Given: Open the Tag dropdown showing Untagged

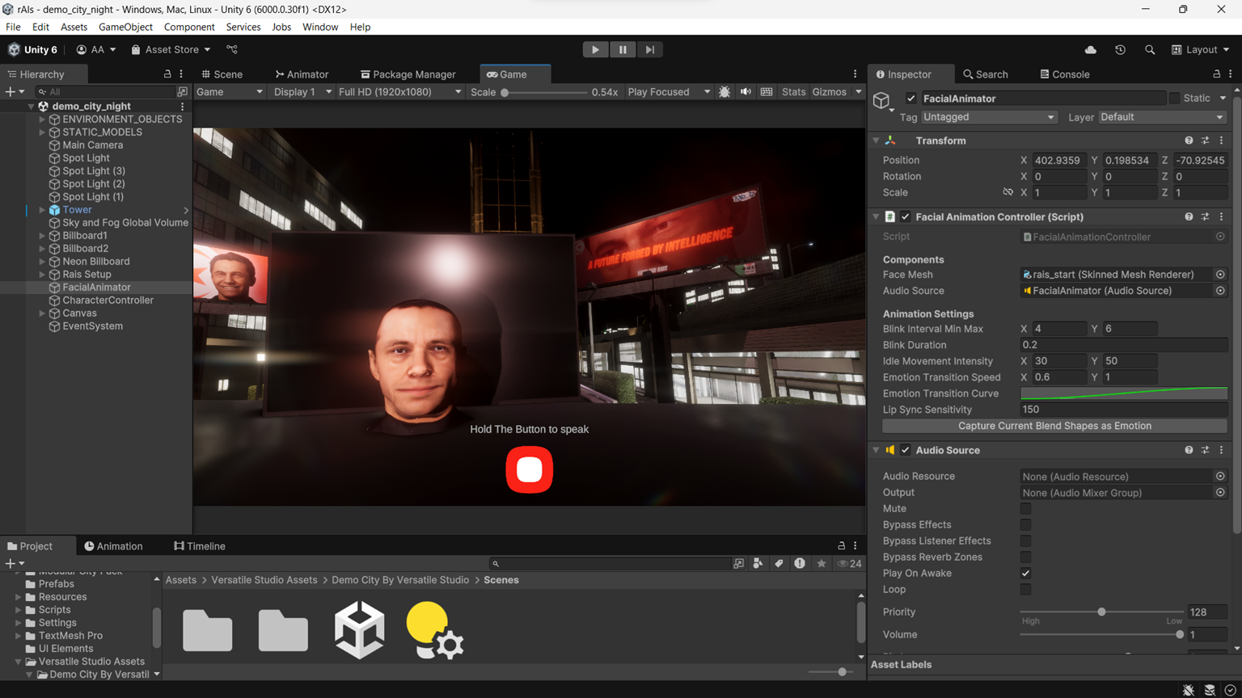Looking at the screenshot, I should [x=988, y=117].
